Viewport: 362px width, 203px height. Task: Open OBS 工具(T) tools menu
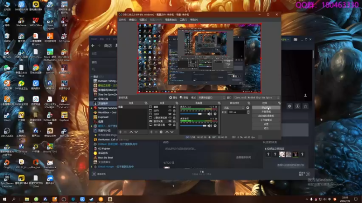183,20
